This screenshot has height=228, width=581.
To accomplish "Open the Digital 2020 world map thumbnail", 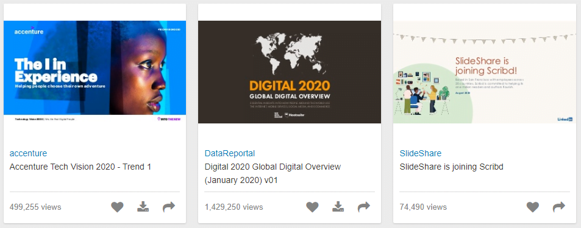I will pyautogui.click(x=290, y=72).
